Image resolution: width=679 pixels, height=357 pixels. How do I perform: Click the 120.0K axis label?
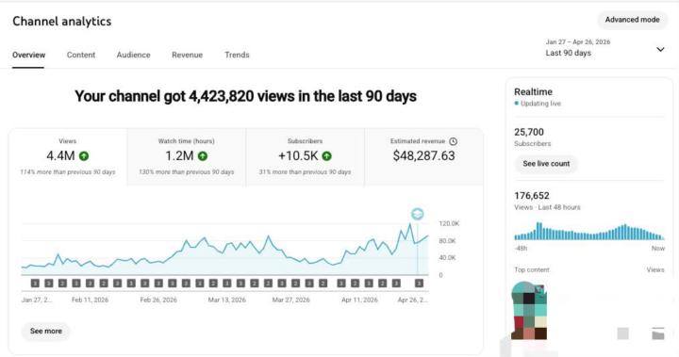[x=449, y=224]
